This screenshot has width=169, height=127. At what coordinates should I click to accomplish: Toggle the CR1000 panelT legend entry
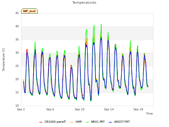(x=53, y=122)
